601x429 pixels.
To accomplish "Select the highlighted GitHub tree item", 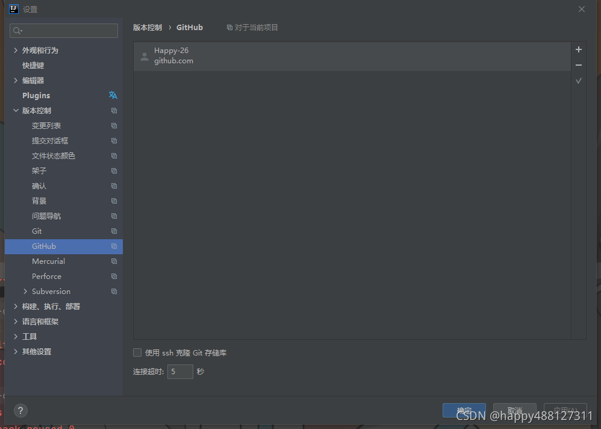I will tap(64, 246).
